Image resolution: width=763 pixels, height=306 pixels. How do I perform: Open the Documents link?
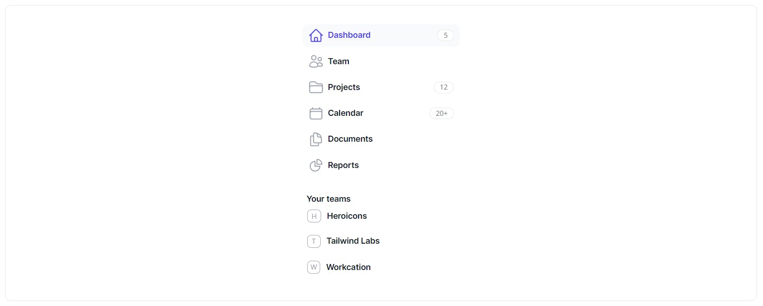click(381, 139)
